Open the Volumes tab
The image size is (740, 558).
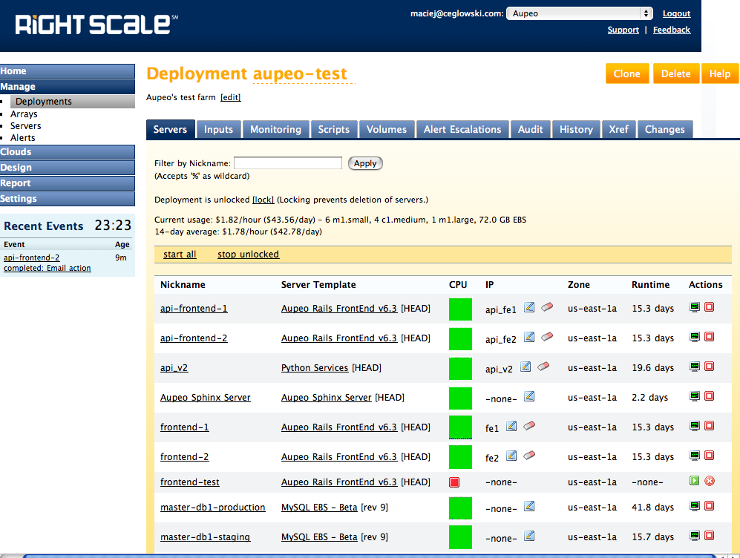tap(387, 129)
